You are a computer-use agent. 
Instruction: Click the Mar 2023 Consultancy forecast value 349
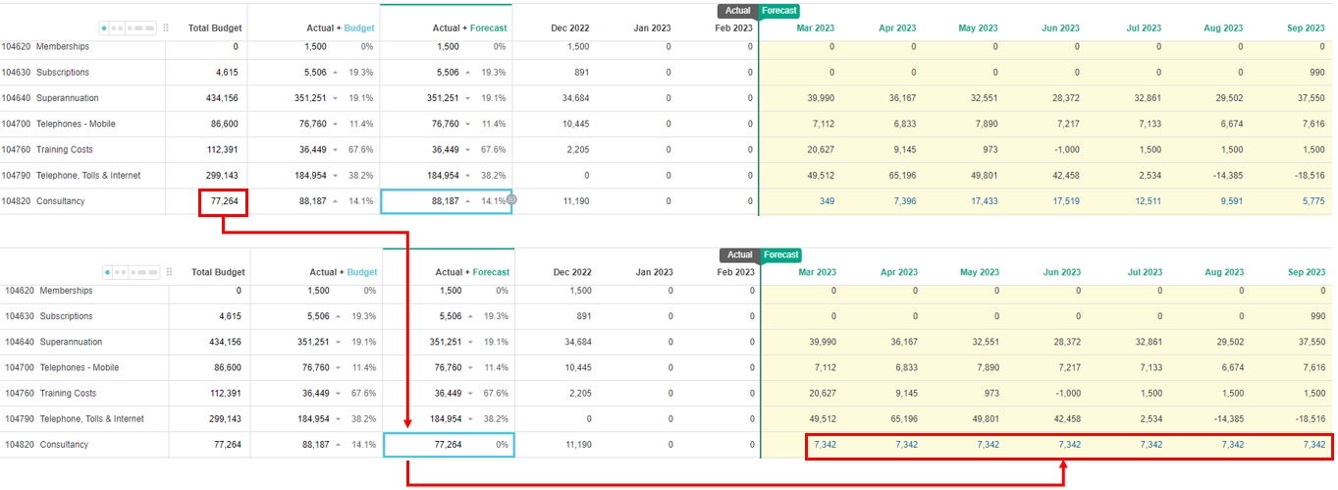[825, 200]
